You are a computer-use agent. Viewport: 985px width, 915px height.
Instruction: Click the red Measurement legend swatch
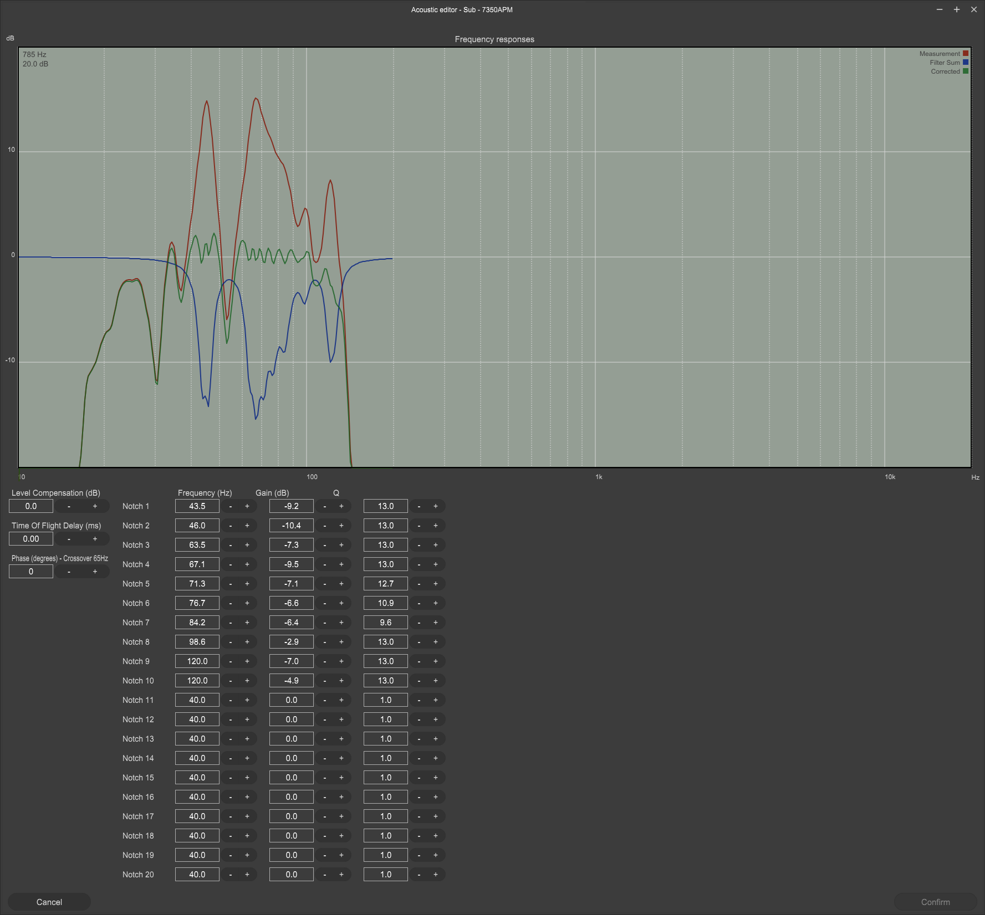pos(966,54)
